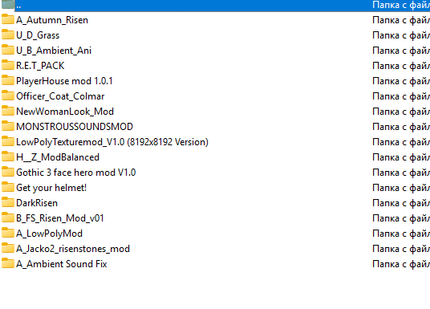Select the U_D_Grass folder name
Viewport: 430px width, 309px height.
point(38,35)
